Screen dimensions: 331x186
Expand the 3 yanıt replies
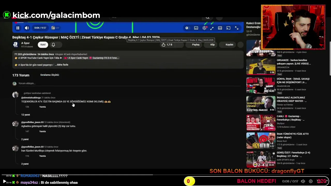click(x=25, y=164)
